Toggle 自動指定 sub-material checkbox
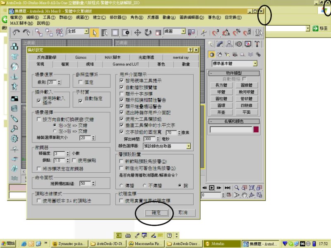Image resolution: width=331 pixels, height=248 pixels. (x=80, y=101)
